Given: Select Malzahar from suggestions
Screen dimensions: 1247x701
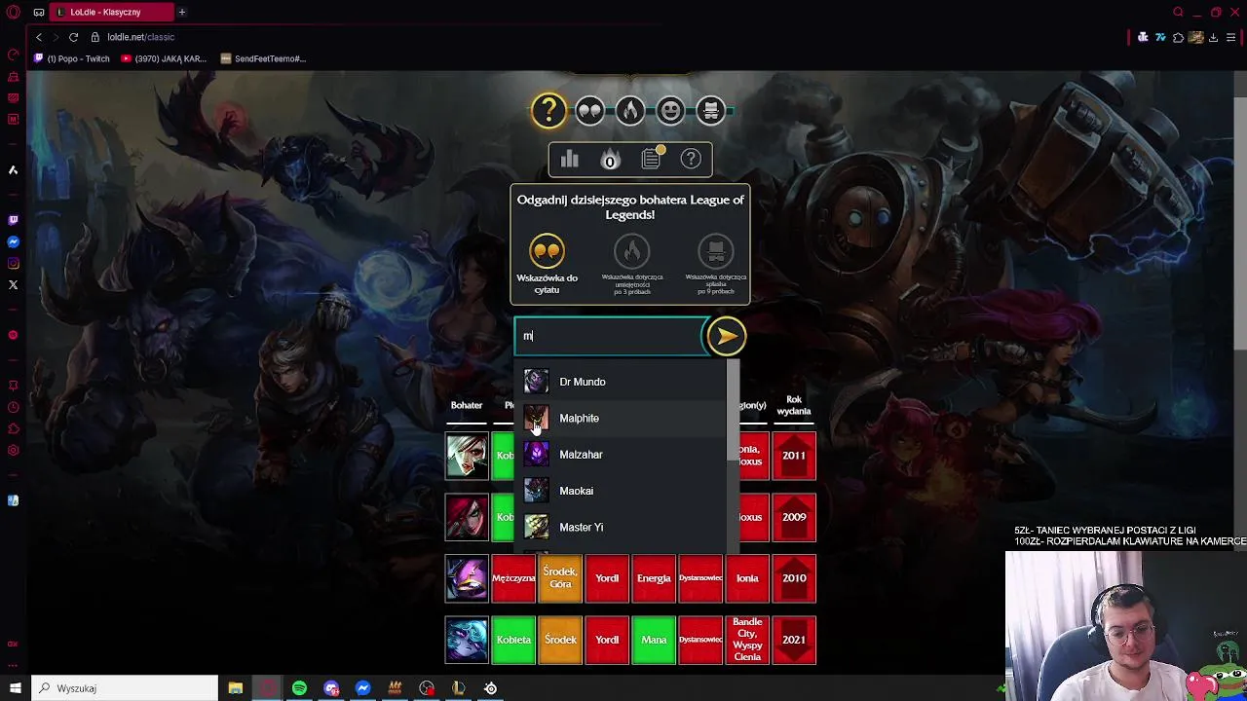Looking at the screenshot, I should pyautogui.click(x=621, y=455).
